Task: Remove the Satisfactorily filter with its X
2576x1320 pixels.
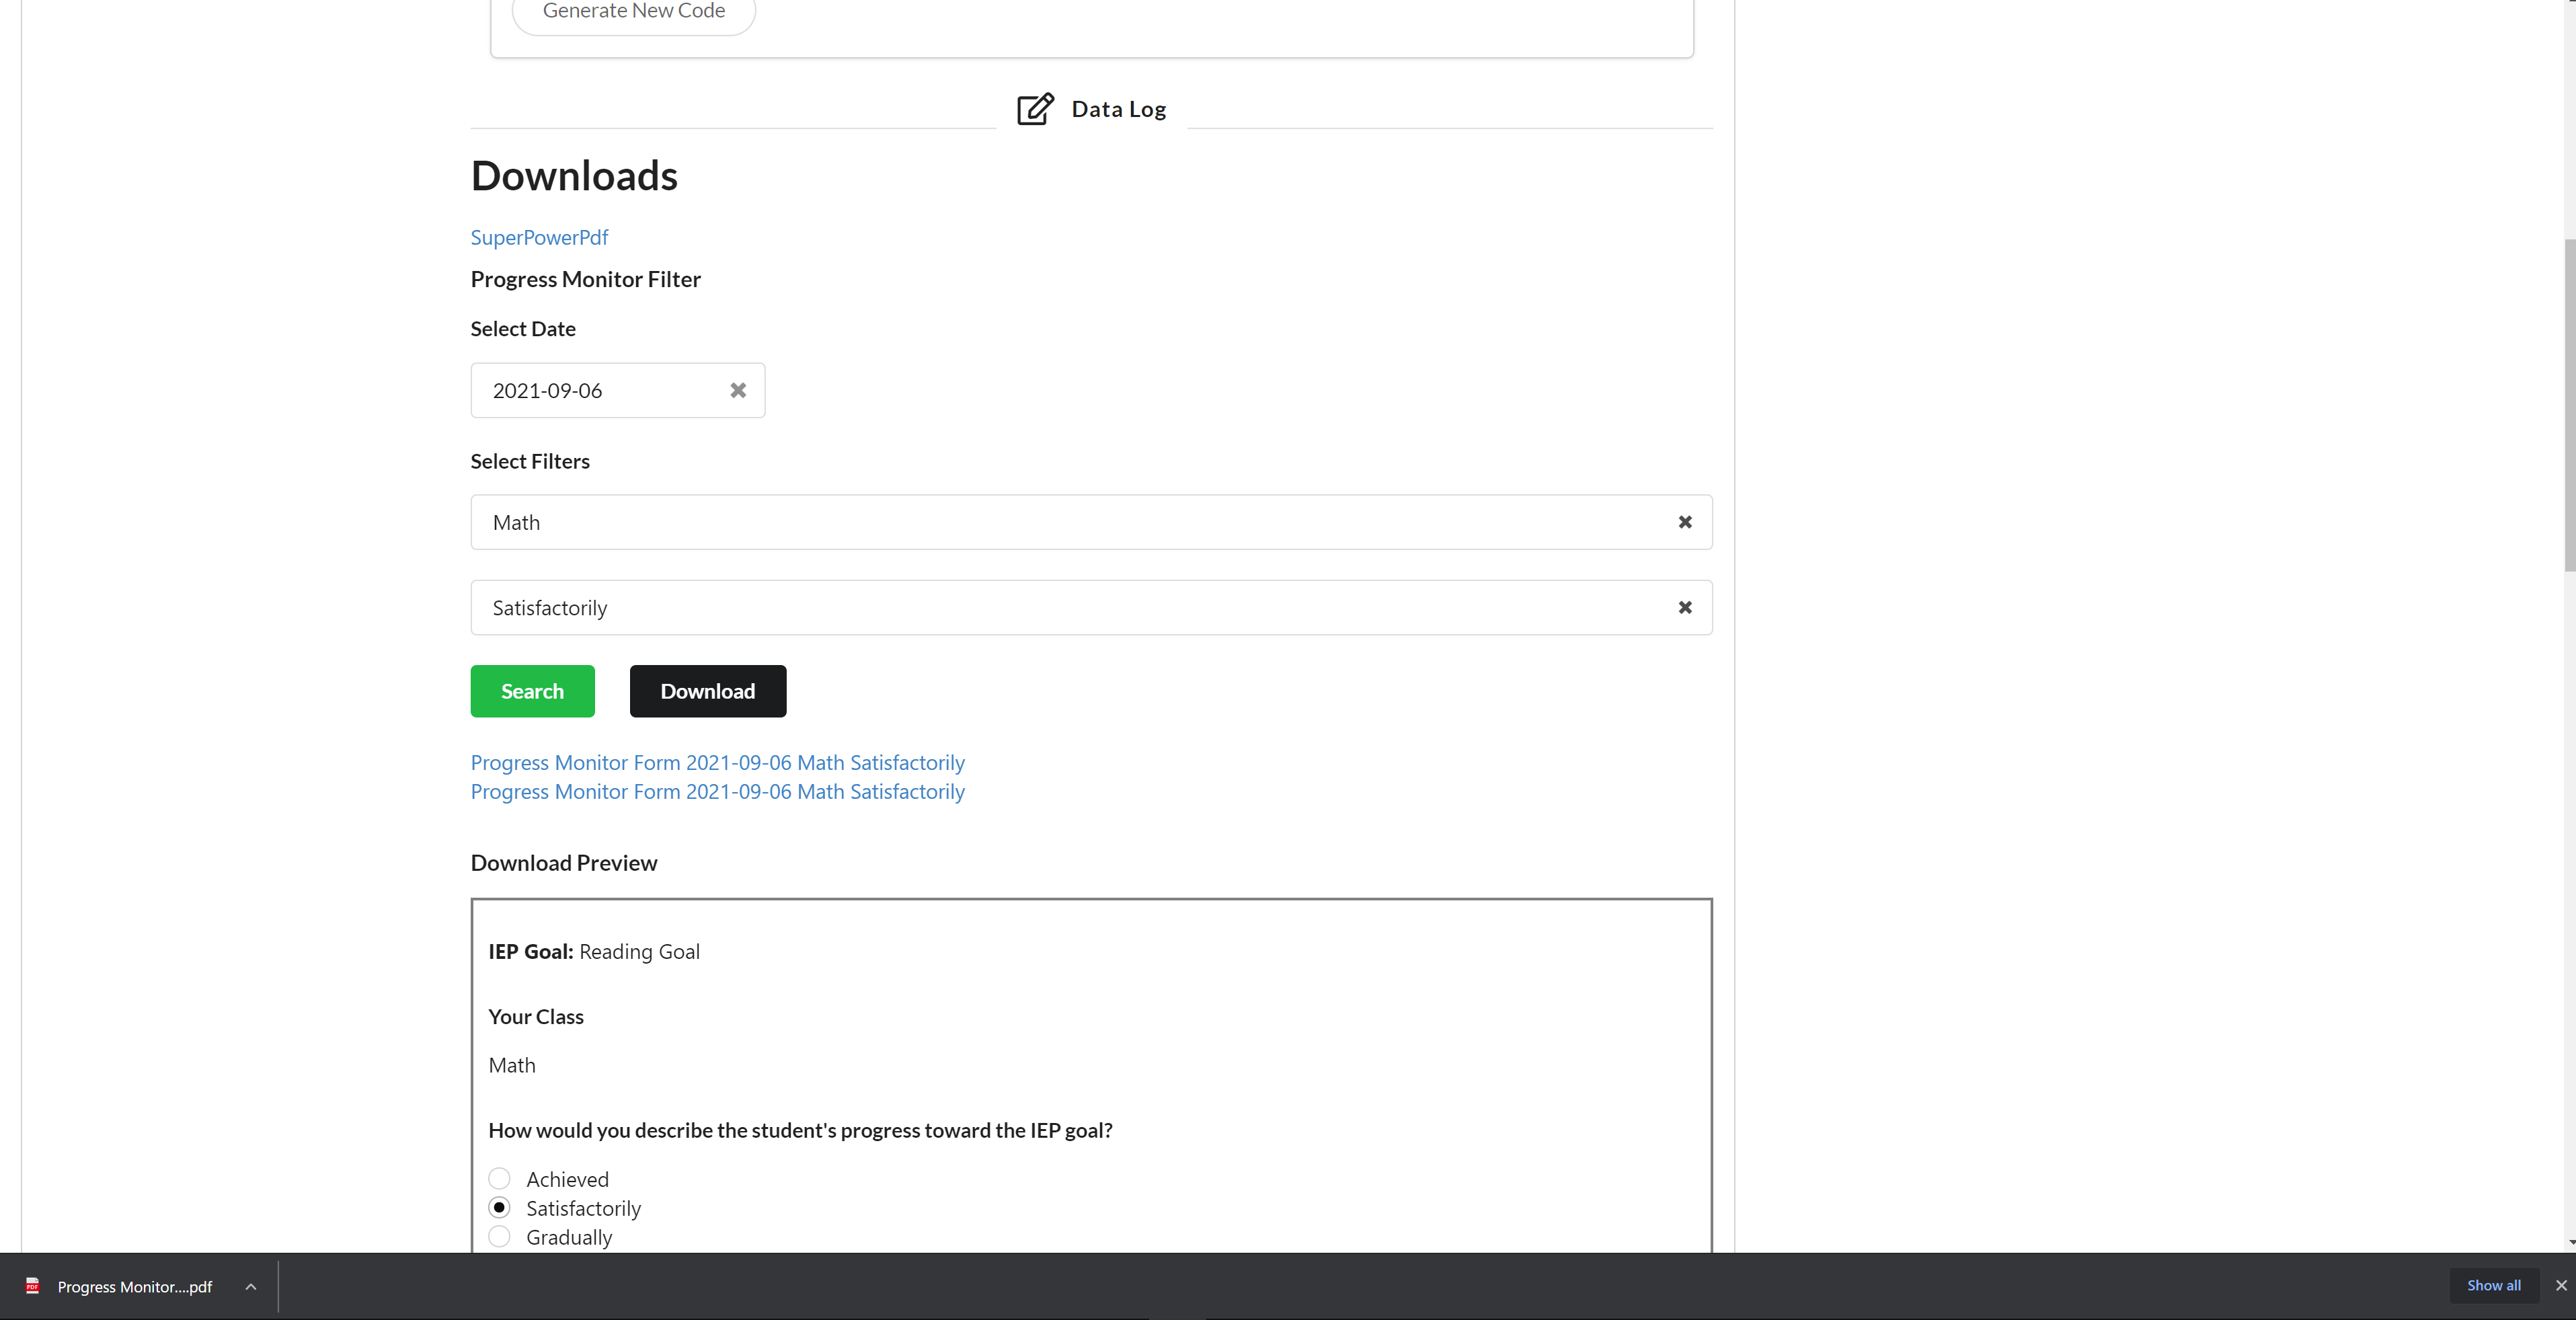Action: (x=1685, y=607)
